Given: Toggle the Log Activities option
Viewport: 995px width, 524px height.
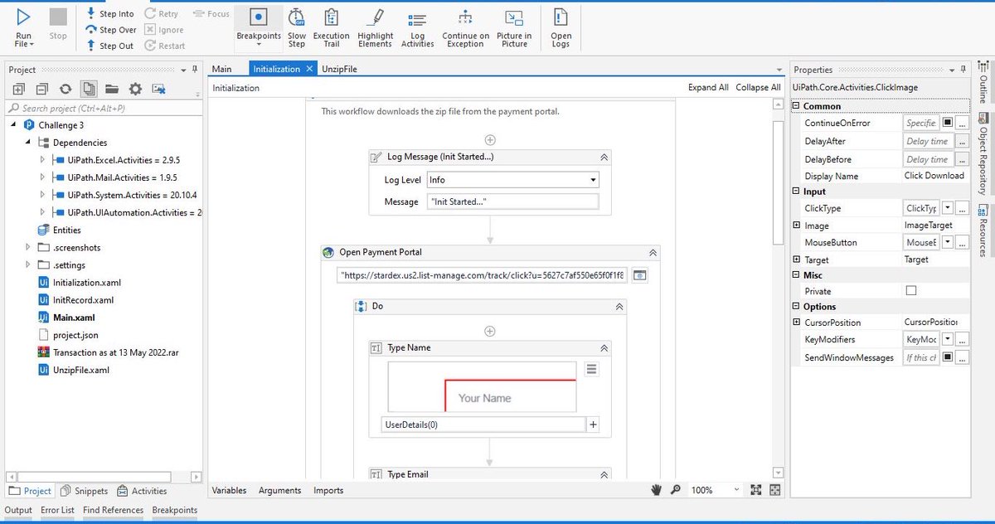Looking at the screenshot, I should (417, 27).
